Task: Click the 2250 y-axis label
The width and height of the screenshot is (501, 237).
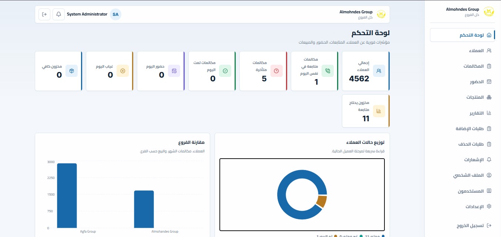Action: (x=51, y=178)
